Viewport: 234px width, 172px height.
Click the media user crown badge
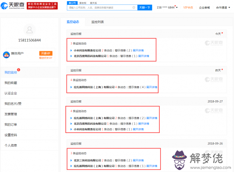pos(6,55)
